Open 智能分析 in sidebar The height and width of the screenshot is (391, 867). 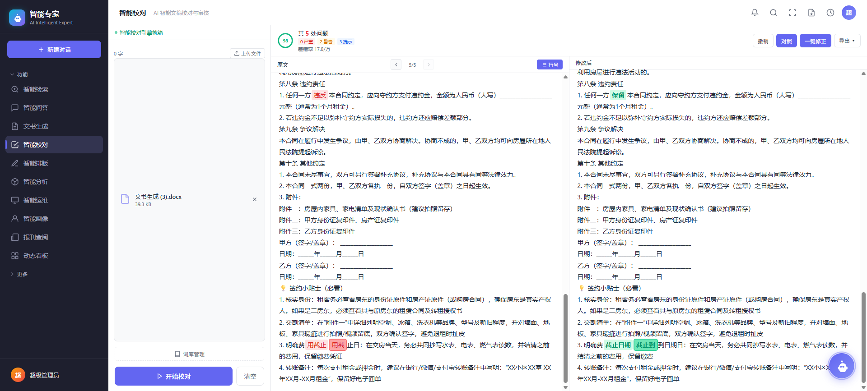54,182
